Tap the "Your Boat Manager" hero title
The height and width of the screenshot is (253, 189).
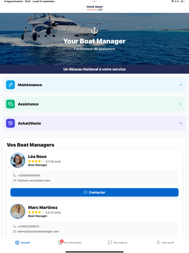click(94, 41)
